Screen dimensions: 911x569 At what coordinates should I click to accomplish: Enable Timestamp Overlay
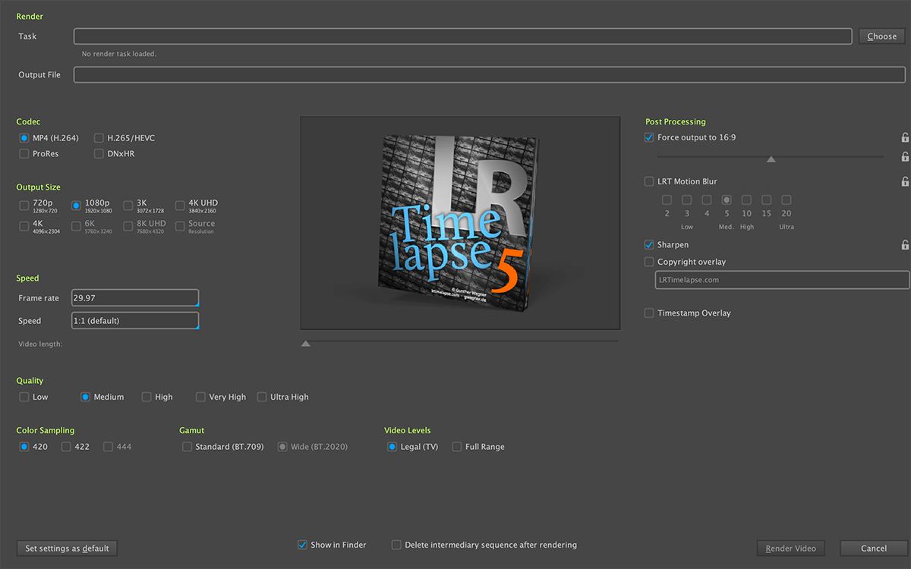[x=649, y=313]
